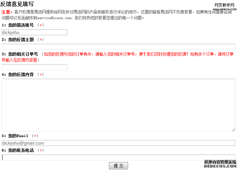Click the resize grip of the feedback textarea
The width and height of the screenshot is (240, 171).
click(233, 129)
